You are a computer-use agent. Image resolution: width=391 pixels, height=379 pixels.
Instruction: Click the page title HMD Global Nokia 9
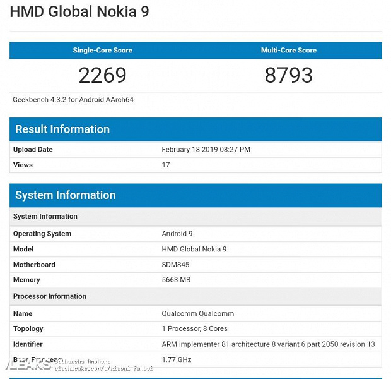79,12
